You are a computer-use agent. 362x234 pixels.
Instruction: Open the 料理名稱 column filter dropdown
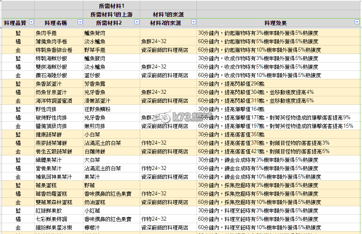(80, 23)
